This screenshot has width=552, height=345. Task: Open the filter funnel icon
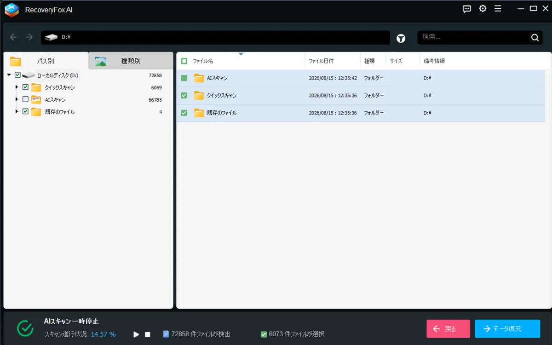point(401,39)
